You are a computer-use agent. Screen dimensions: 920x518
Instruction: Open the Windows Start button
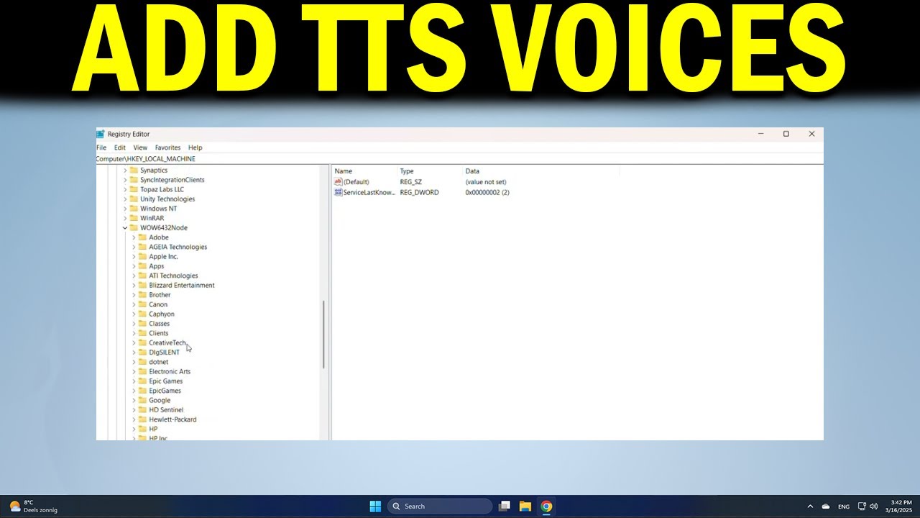click(x=375, y=506)
